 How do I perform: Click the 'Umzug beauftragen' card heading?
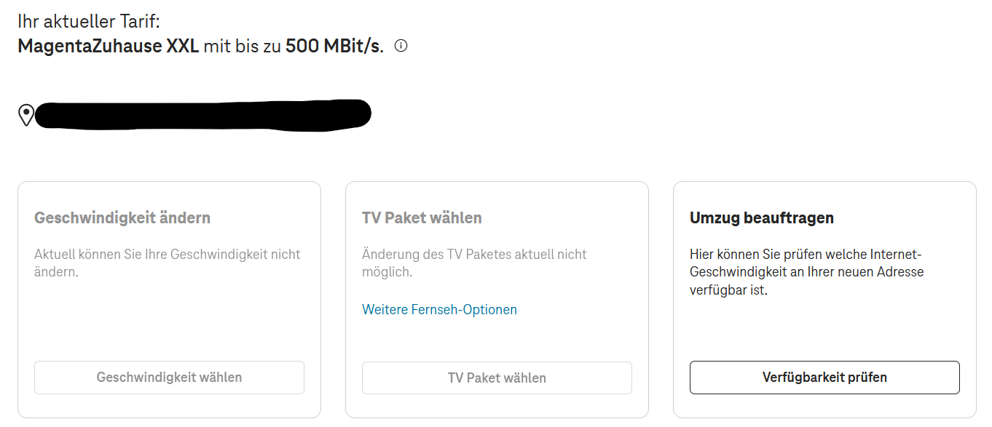click(x=761, y=218)
